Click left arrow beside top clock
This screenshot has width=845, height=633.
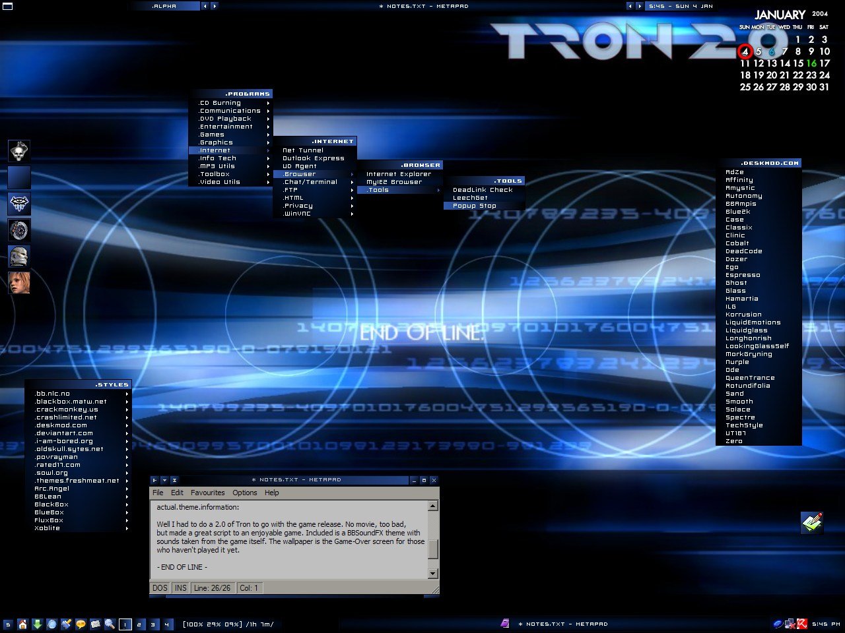coord(630,6)
